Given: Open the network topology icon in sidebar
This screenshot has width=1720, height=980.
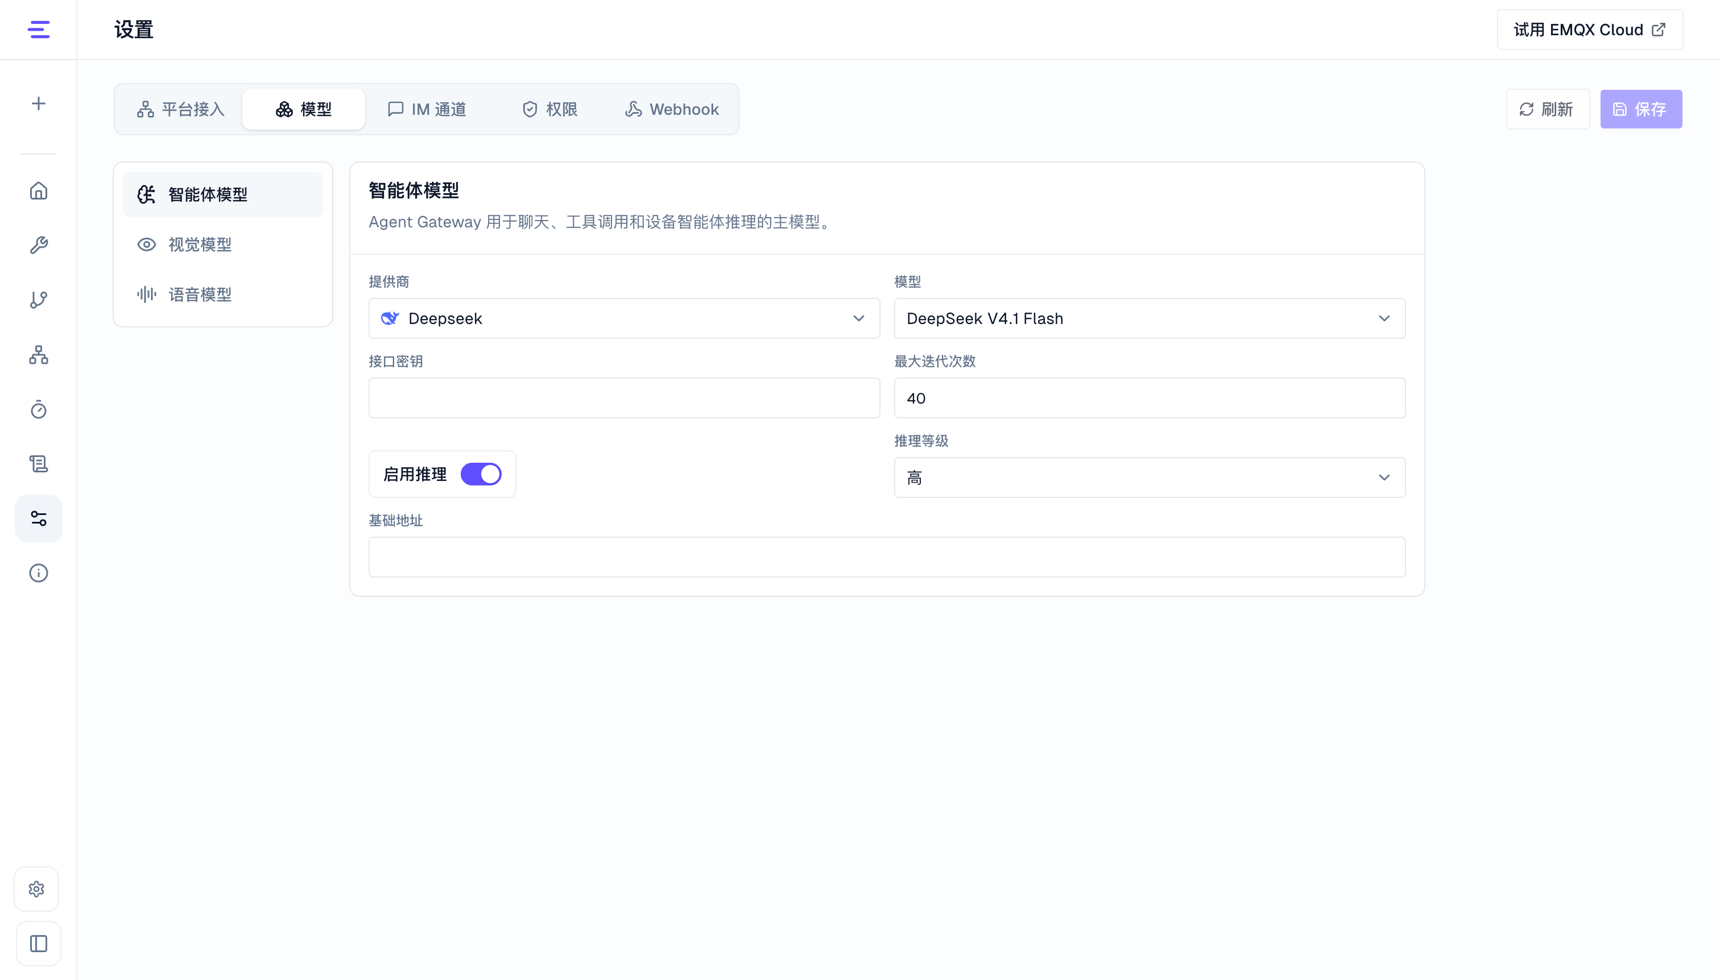Looking at the screenshot, I should pyautogui.click(x=38, y=355).
